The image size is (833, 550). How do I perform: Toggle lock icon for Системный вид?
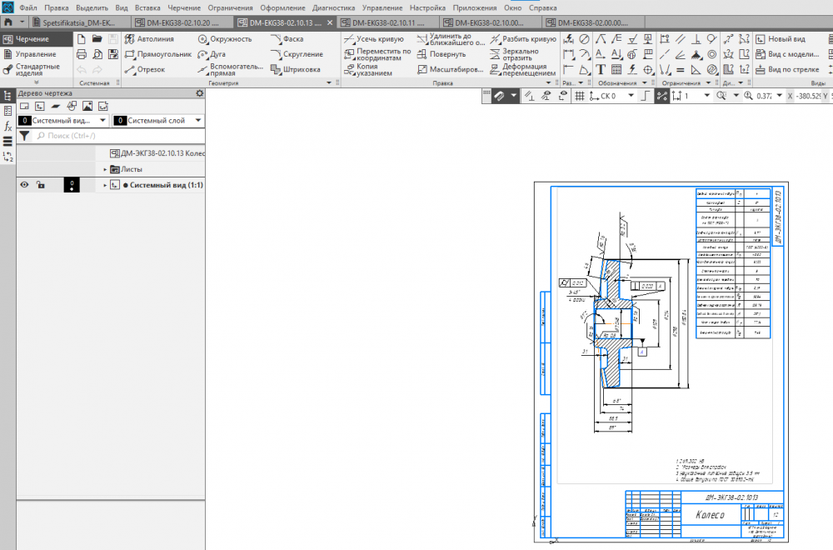(40, 185)
